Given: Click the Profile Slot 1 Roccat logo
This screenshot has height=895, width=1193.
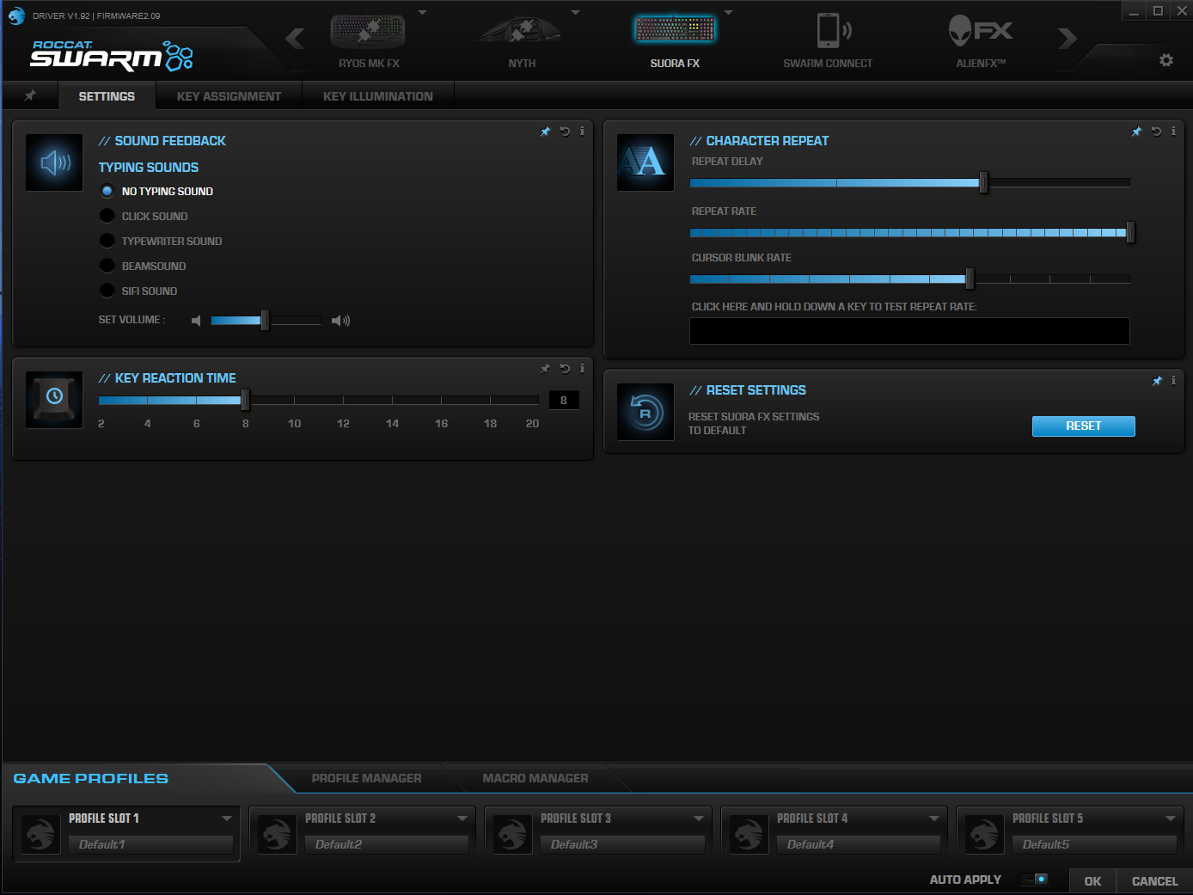Looking at the screenshot, I should pyautogui.click(x=40, y=834).
